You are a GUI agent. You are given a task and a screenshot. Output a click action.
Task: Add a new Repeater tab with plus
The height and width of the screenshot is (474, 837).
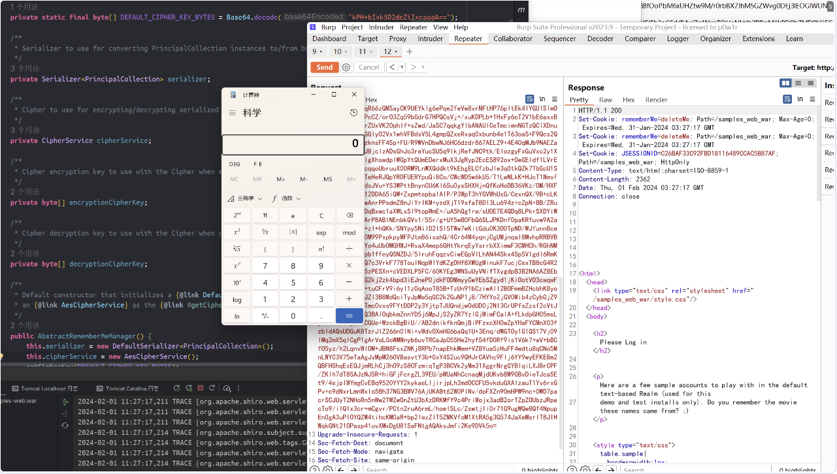(x=410, y=52)
